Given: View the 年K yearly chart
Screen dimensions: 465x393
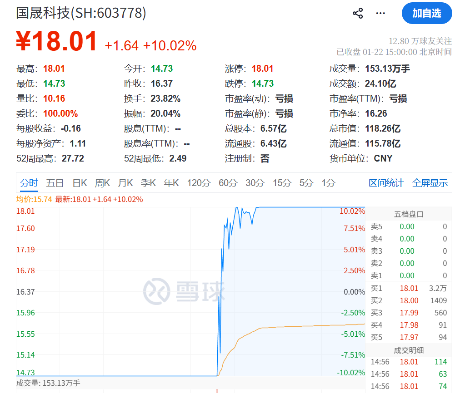Looking at the screenshot, I should (x=171, y=182).
